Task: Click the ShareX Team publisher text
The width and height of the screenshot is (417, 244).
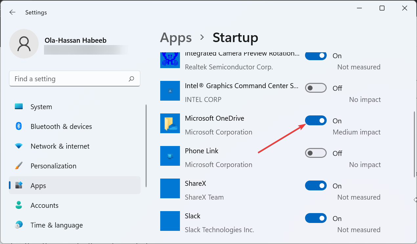Action: (x=204, y=197)
